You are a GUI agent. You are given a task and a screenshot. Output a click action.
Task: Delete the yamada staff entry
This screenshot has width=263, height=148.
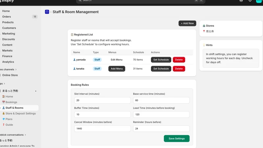click(x=179, y=60)
